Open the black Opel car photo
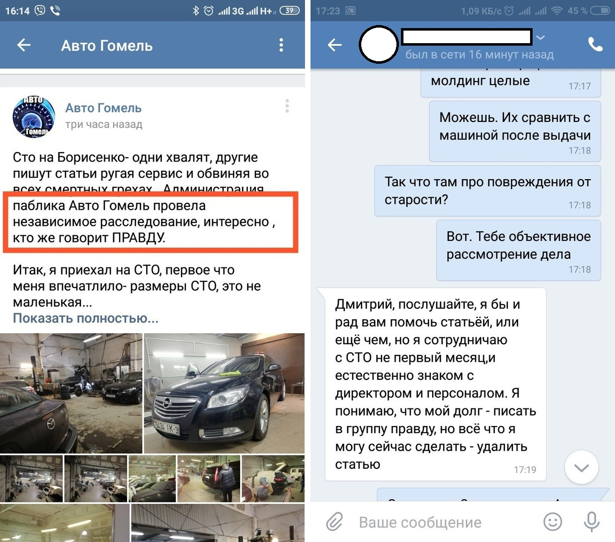615x542 pixels. tap(224, 394)
